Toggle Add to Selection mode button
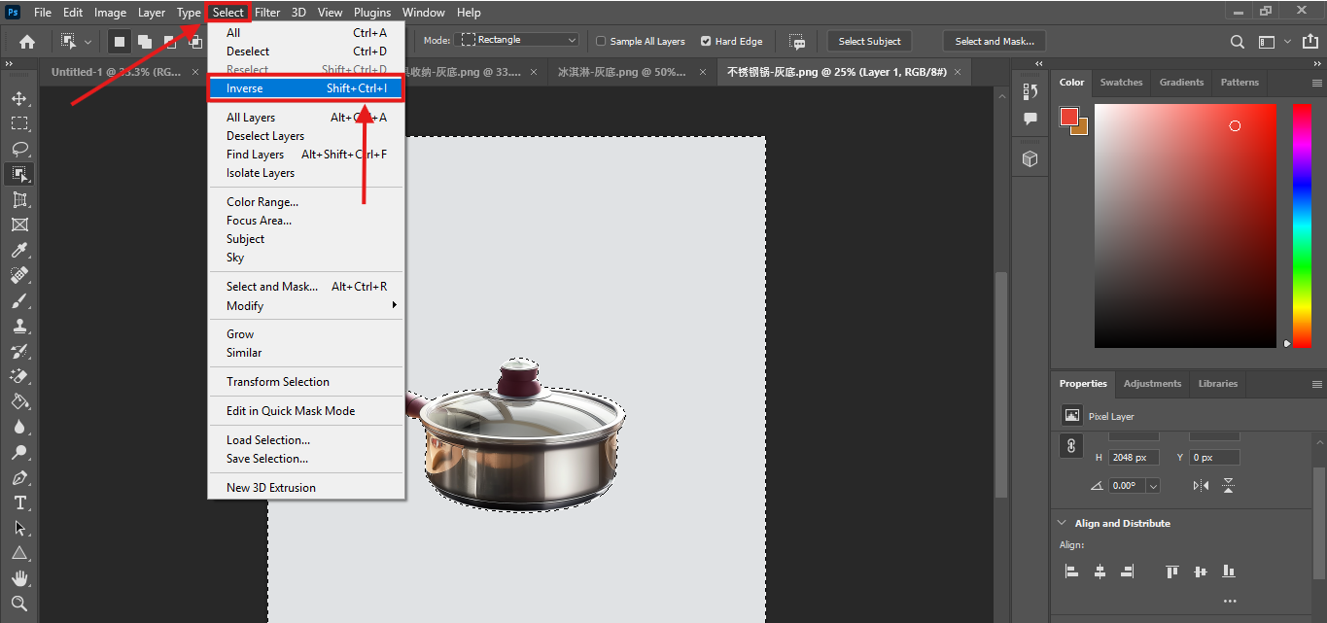 click(x=144, y=42)
